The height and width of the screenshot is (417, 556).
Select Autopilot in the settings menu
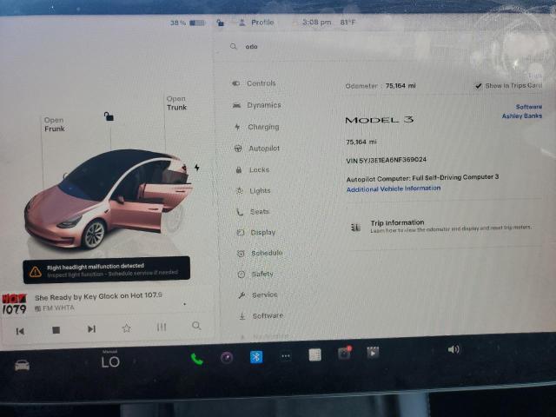263,149
